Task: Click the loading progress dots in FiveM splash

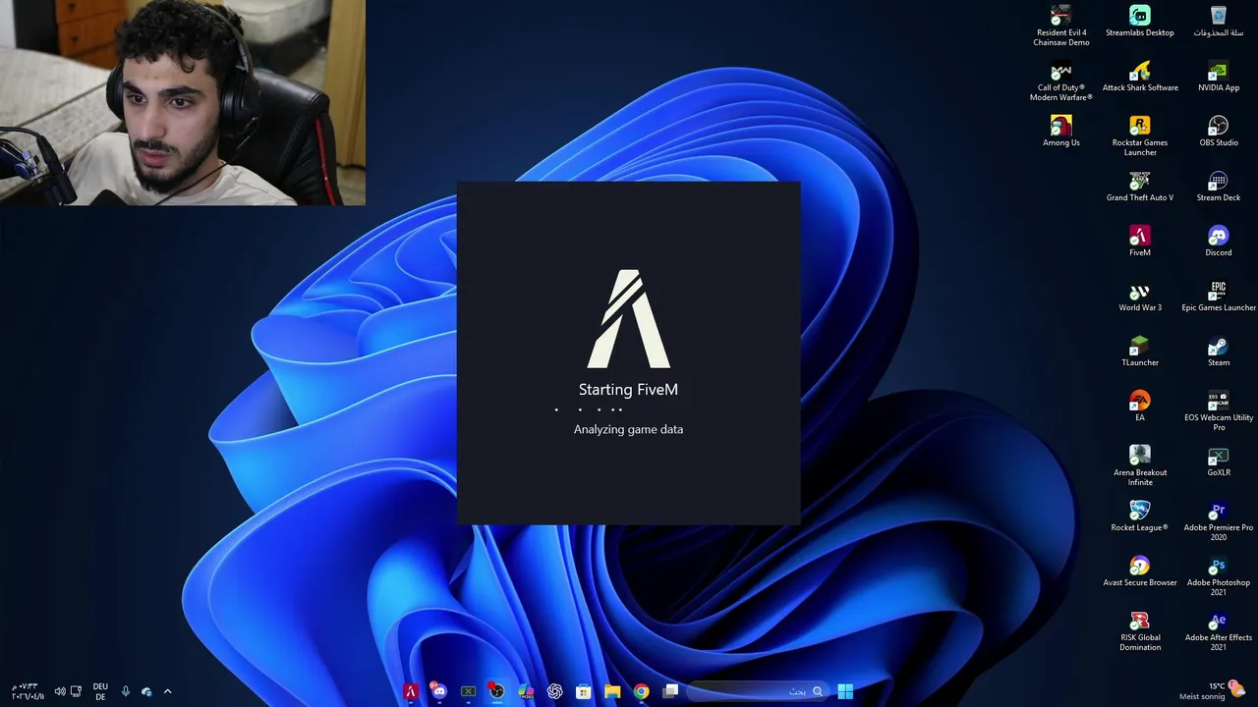Action: tap(590, 409)
